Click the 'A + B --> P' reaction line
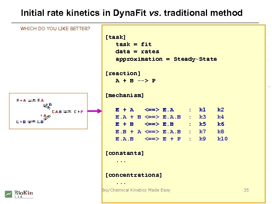The image size is (272, 204). tap(135, 81)
